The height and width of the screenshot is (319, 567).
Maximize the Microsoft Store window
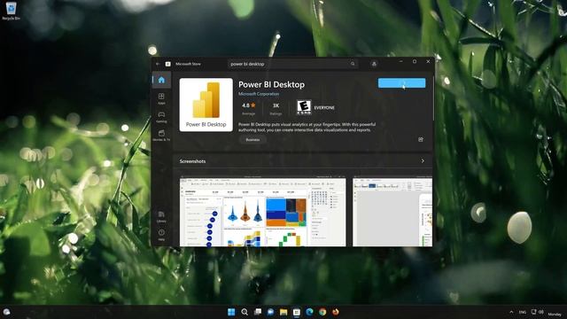point(415,62)
